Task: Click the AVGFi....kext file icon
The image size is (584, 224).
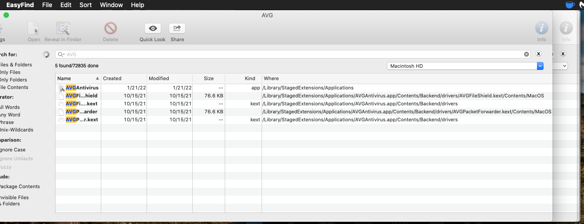Action: tap(61, 104)
